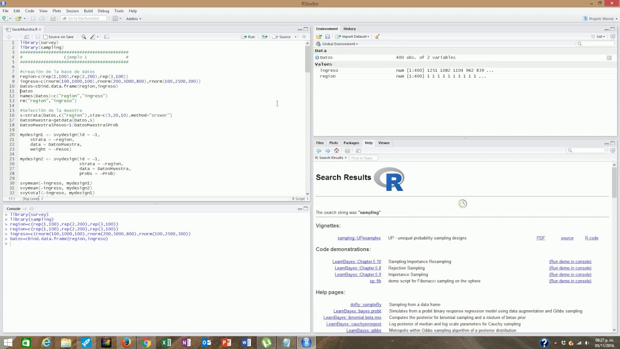Switch to the Packages tab
Image resolution: width=620 pixels, height=349 pixels.
pyautogui.click(x=351, y=143)
